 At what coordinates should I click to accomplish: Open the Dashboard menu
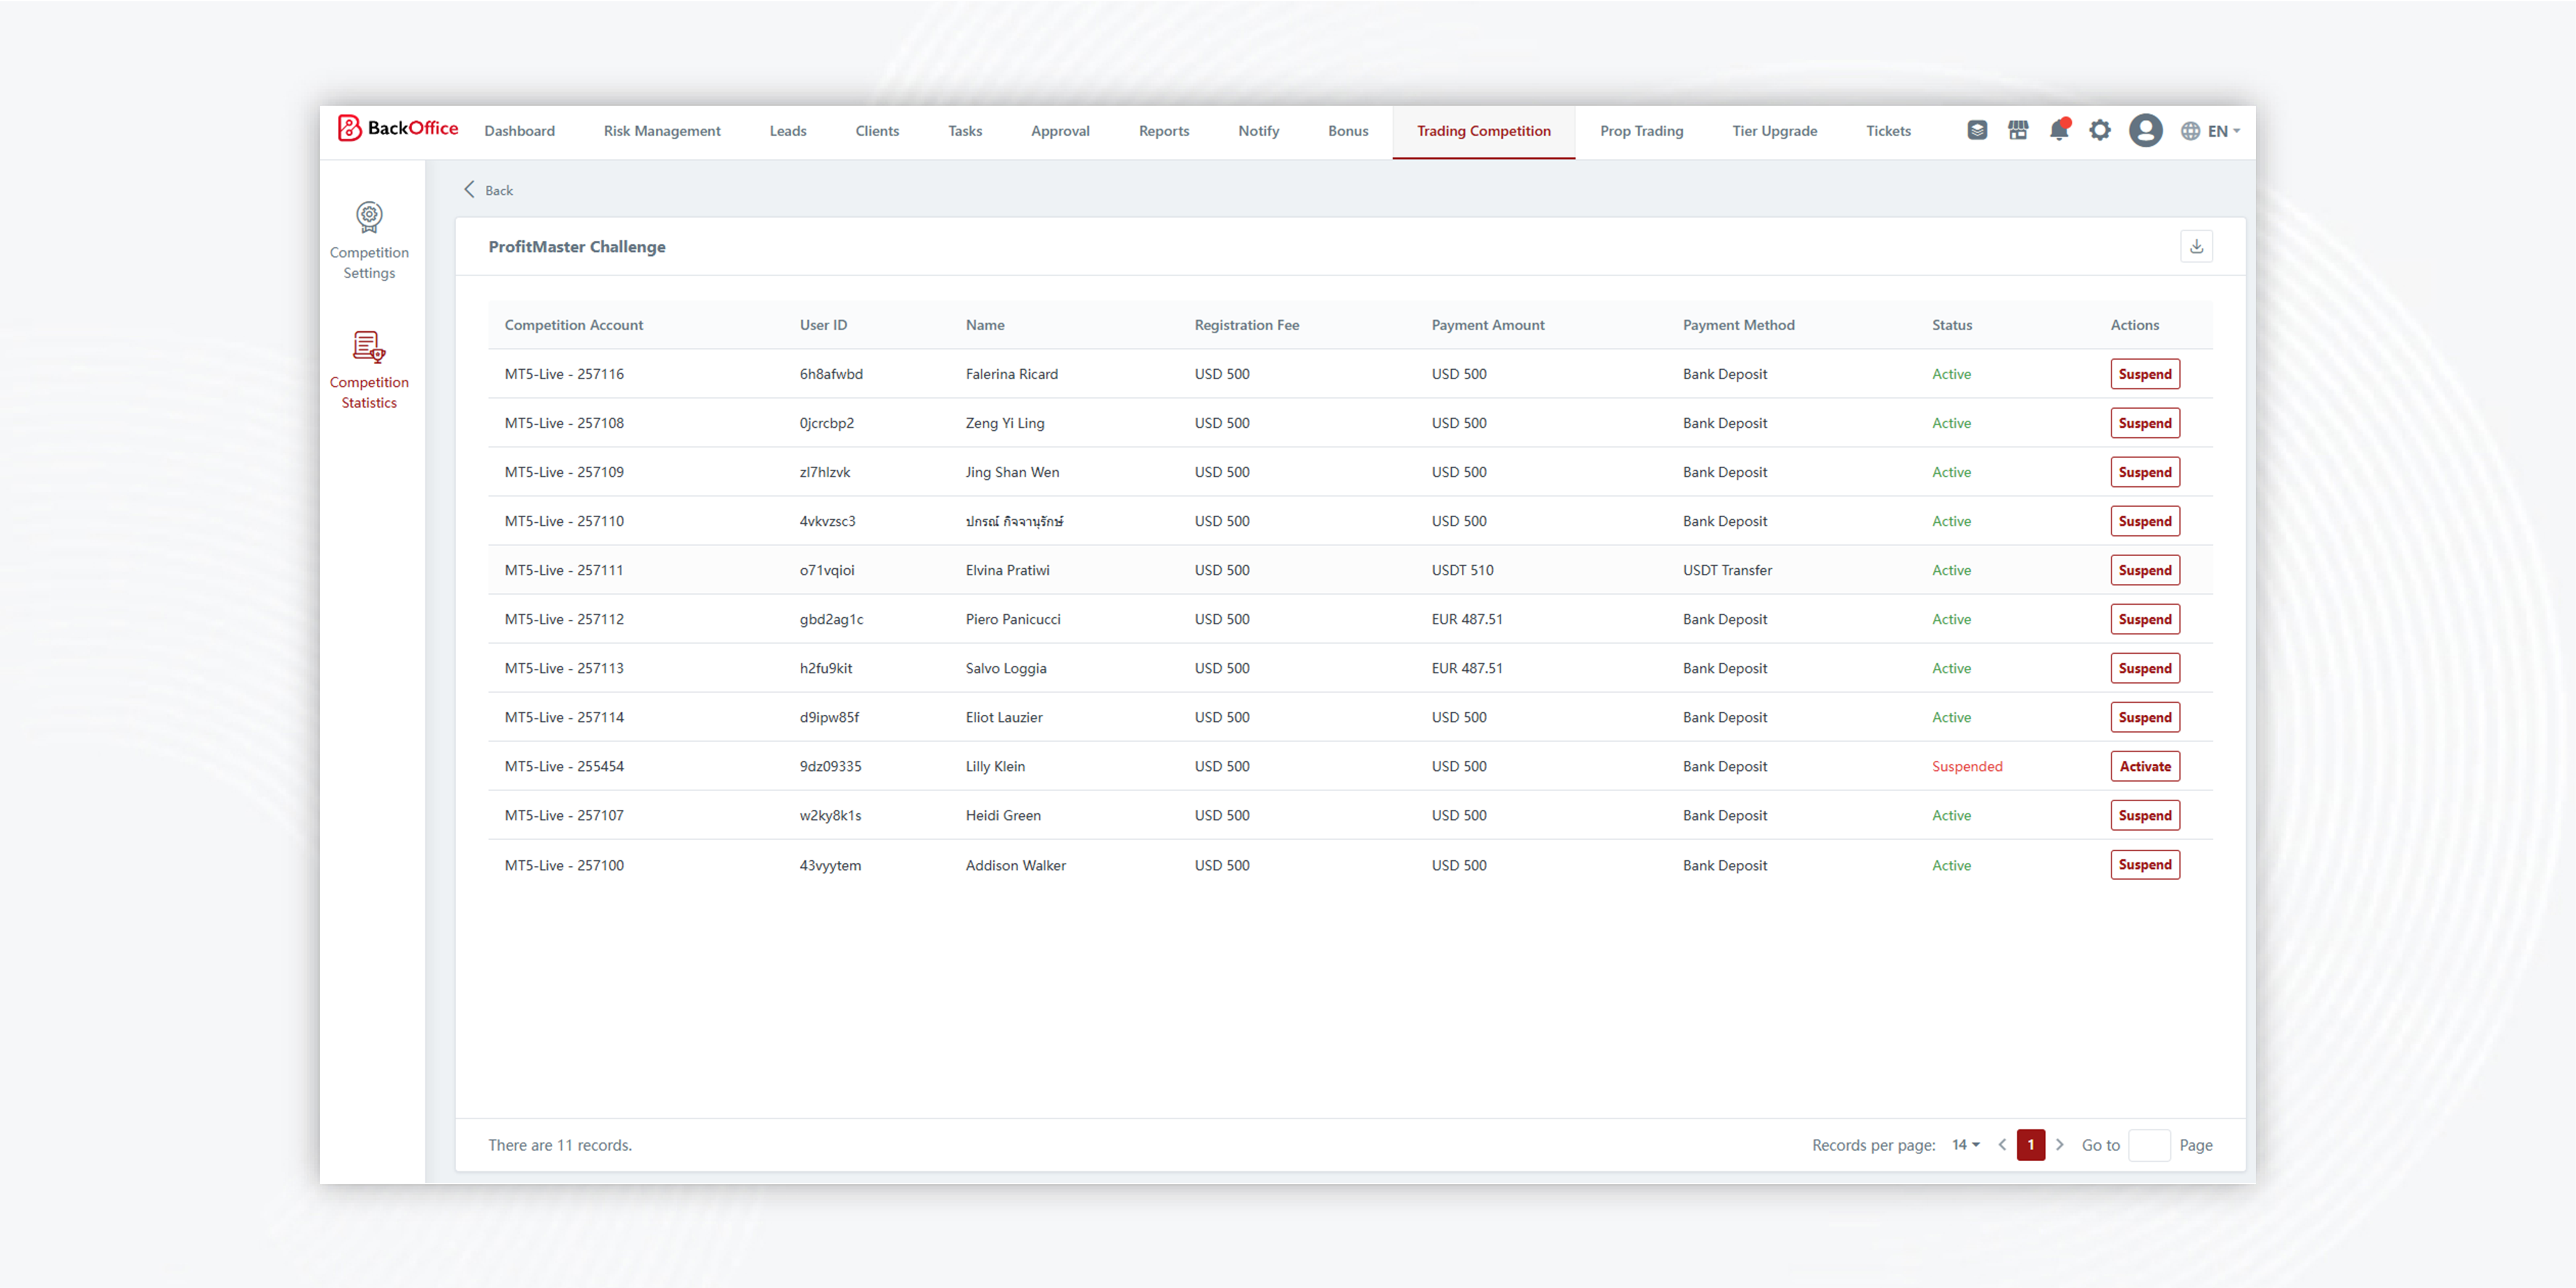[x=519, y=131]
